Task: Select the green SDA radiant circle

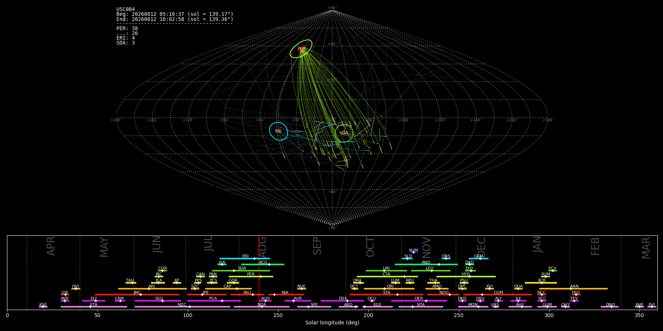Action: click(x=344, y=133)
